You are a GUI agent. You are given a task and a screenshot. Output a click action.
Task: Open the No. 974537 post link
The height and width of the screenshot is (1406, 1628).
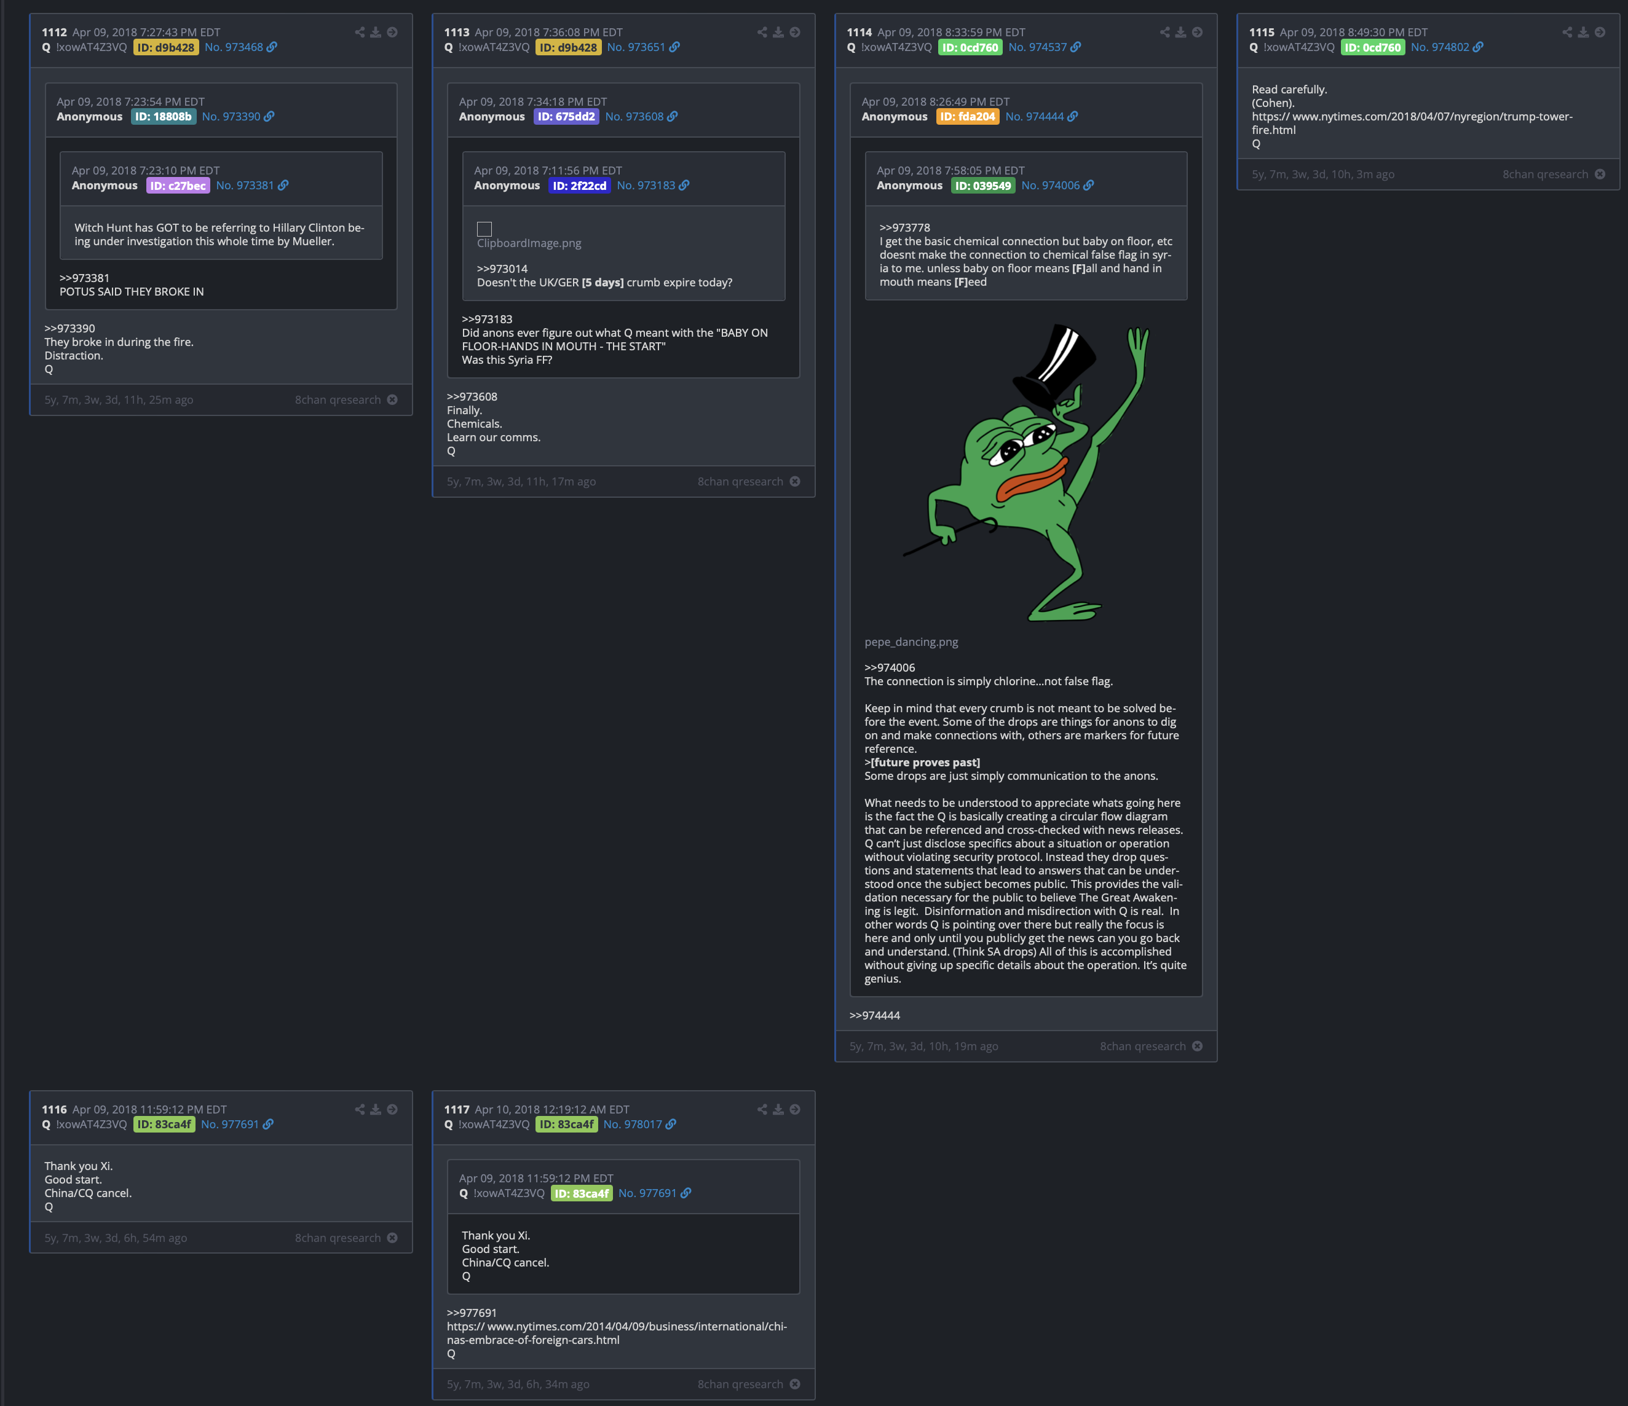(x=1045, y=47)
